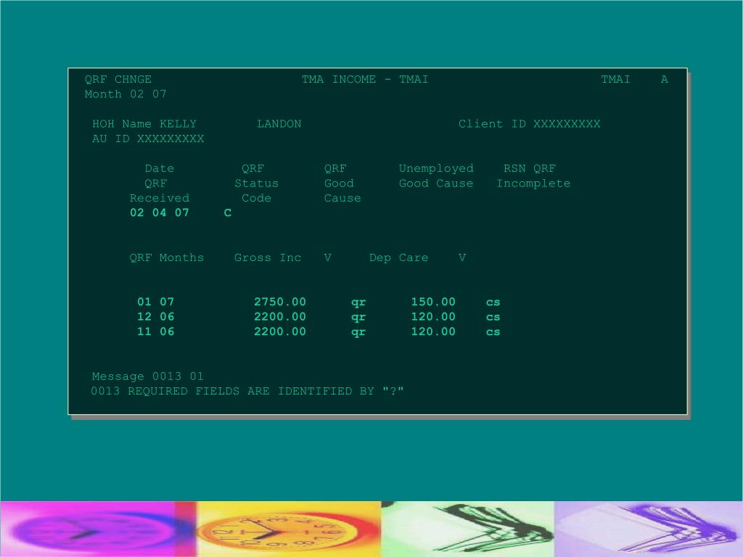Select the cs code in the 11 06 row
The width and height of the screenshot is (743, 557).
[493, 331]
